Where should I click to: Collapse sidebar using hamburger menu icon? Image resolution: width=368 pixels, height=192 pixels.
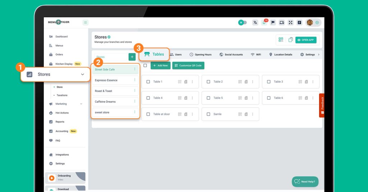[x=86, y=23]
